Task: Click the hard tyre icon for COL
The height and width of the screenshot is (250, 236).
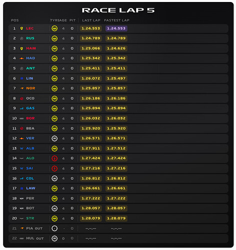Action: pyautogui.click(x=55, y=178)
